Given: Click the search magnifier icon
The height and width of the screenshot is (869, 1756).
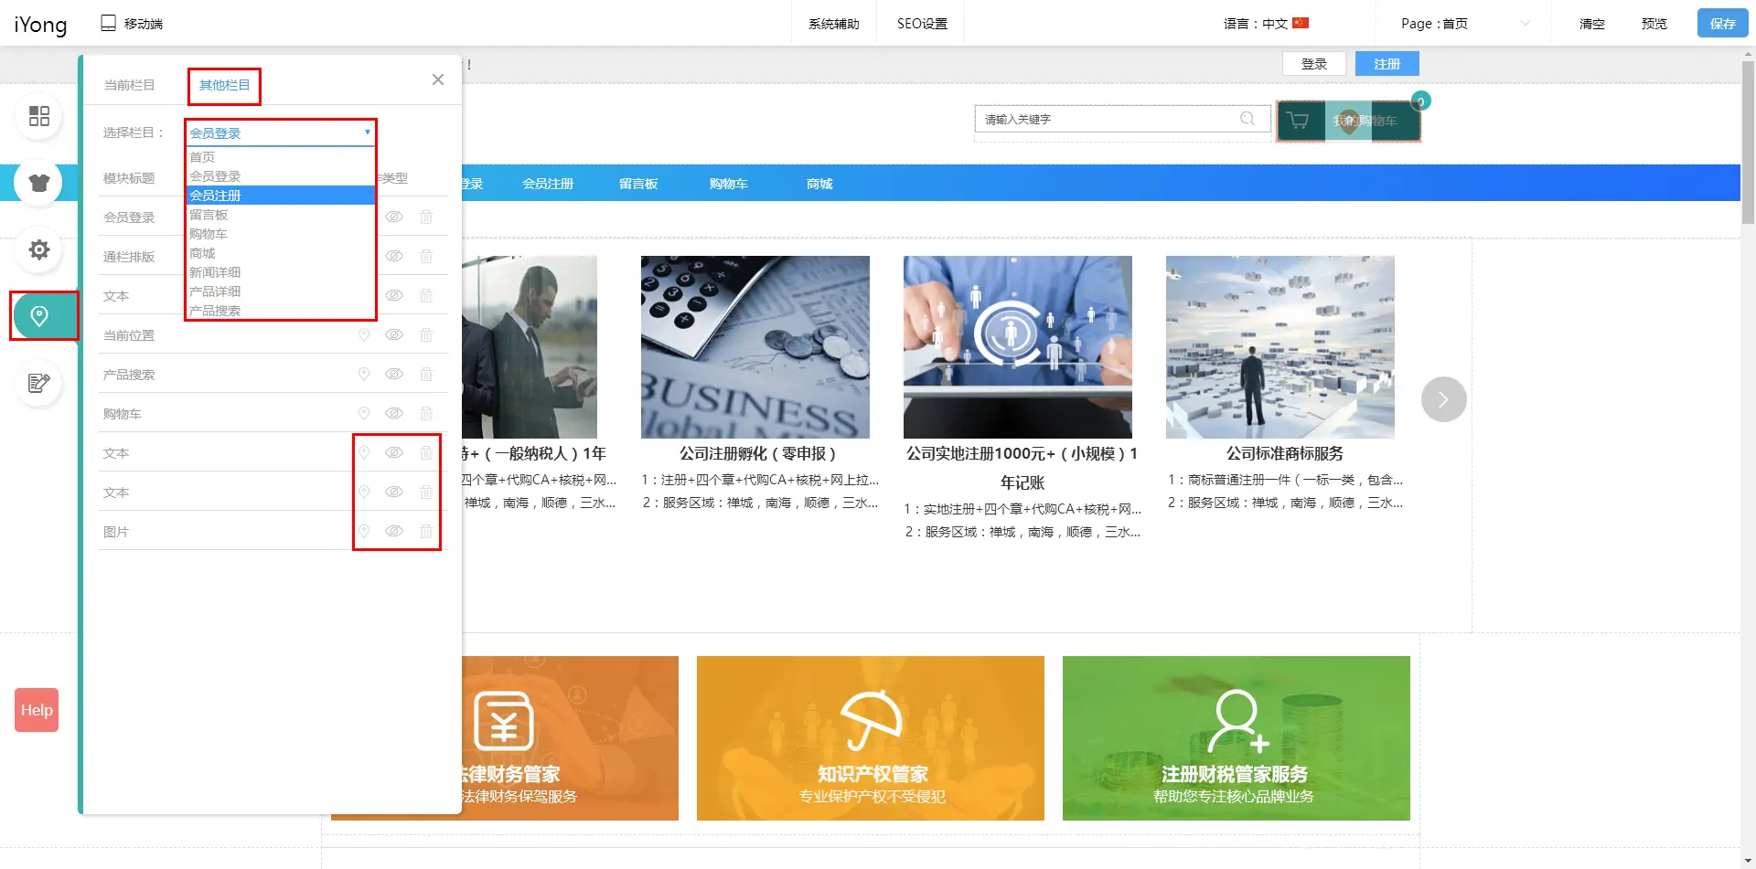Looking at the screenshot, I should point(1247,119).
